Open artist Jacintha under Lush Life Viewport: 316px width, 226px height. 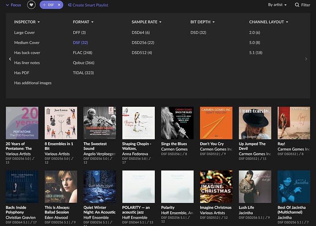(245, 213)
